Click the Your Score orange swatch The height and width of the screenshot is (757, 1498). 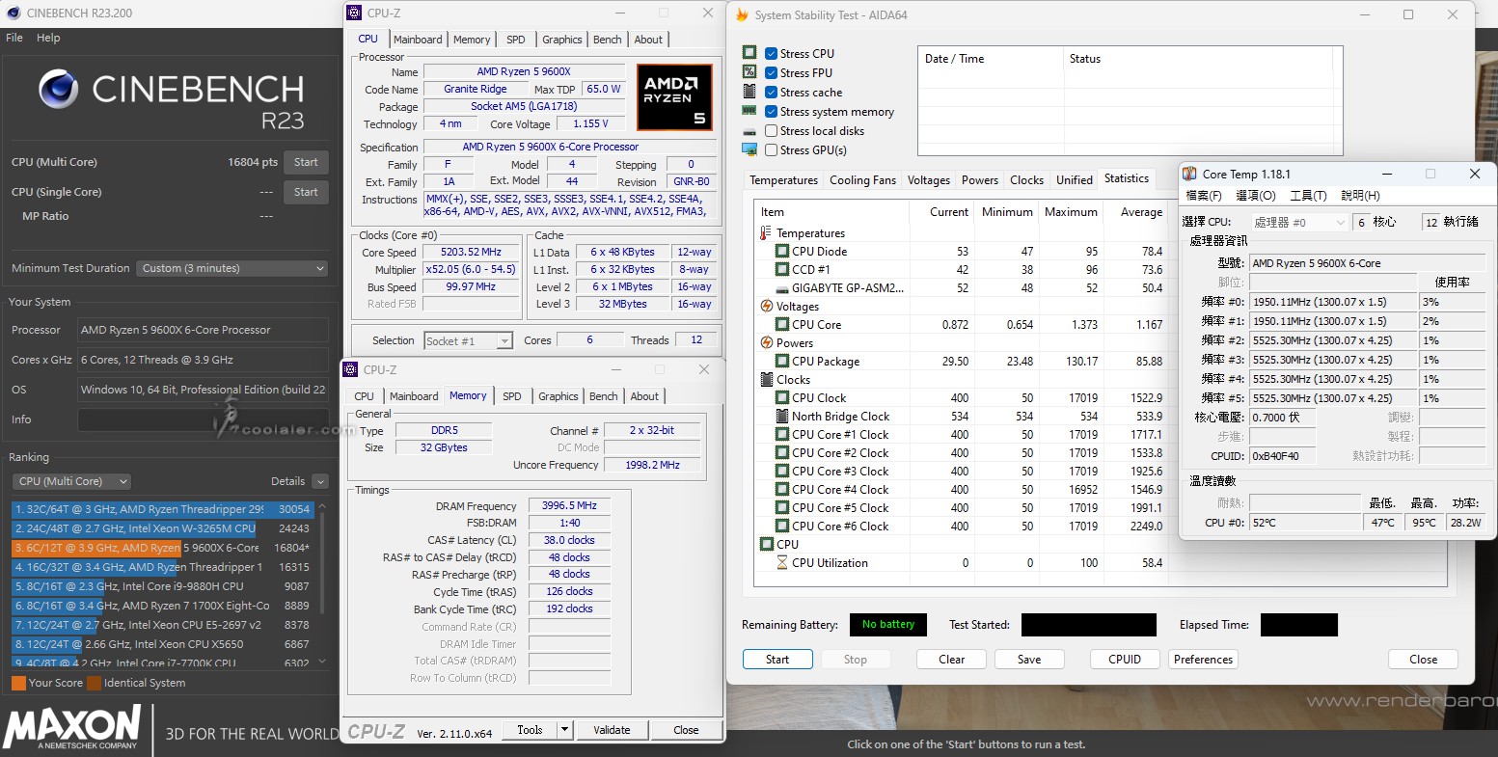18,683
